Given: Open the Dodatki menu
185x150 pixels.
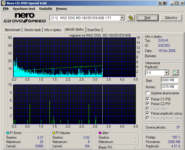Looking at the screenshot, I should pos(46,9).
